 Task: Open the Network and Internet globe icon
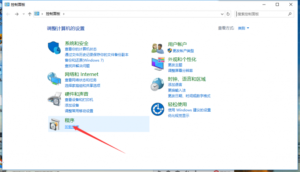tap(54, 79)
